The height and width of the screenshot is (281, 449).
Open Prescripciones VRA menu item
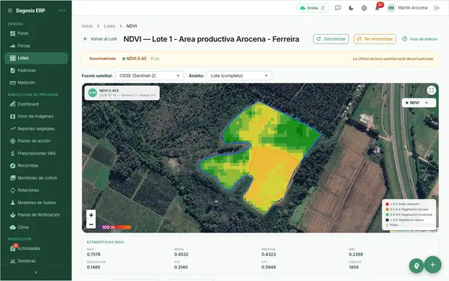point(36,154)
